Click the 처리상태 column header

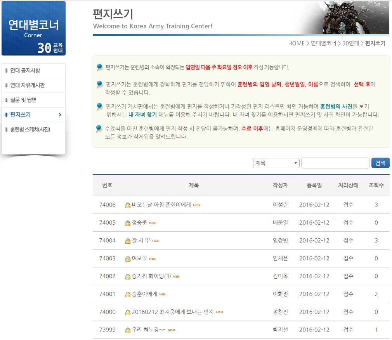point(348,185)
